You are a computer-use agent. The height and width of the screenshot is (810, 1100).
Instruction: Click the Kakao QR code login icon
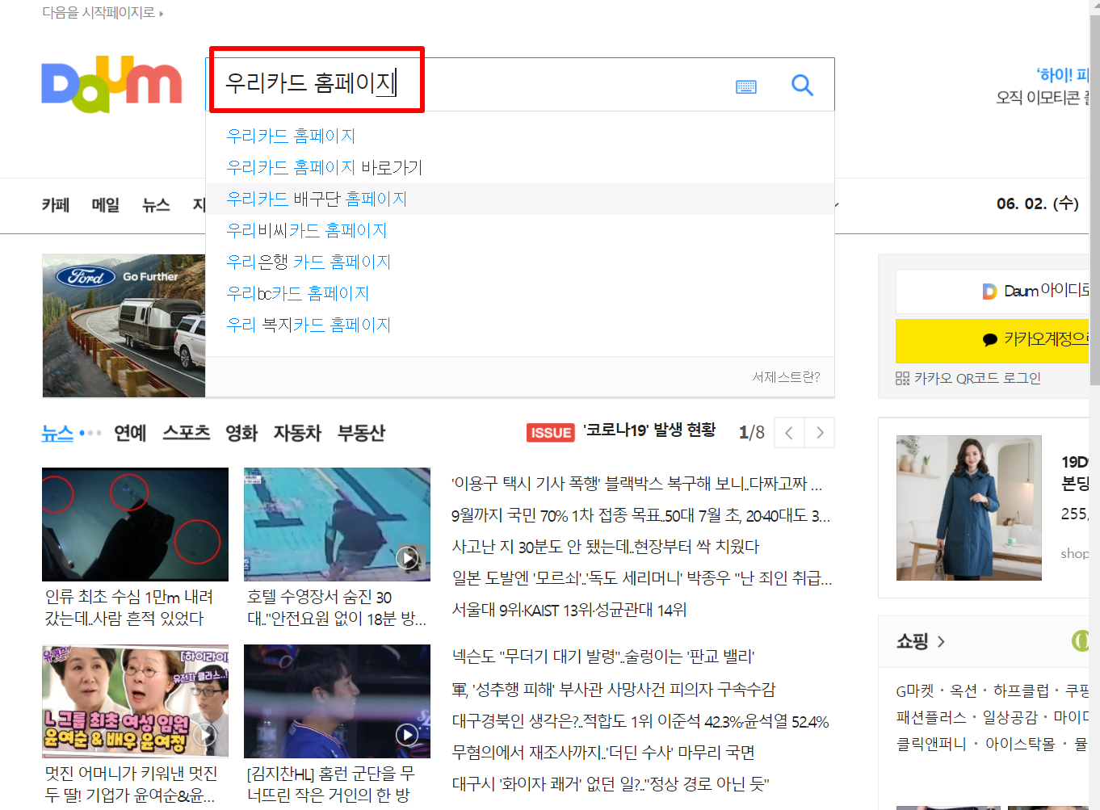902,378
